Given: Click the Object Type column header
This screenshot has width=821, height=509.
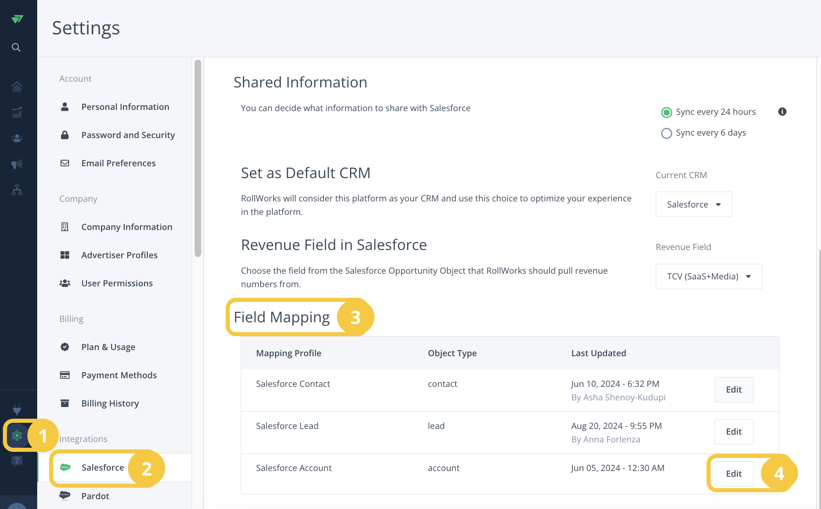Looking at the screenshot, I should tap(452, 353).
